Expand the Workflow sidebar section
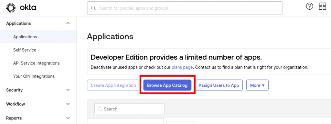Image resolution: width=331 pixels, height=124 pixels. pyautogui.click(x=68, y=104)
